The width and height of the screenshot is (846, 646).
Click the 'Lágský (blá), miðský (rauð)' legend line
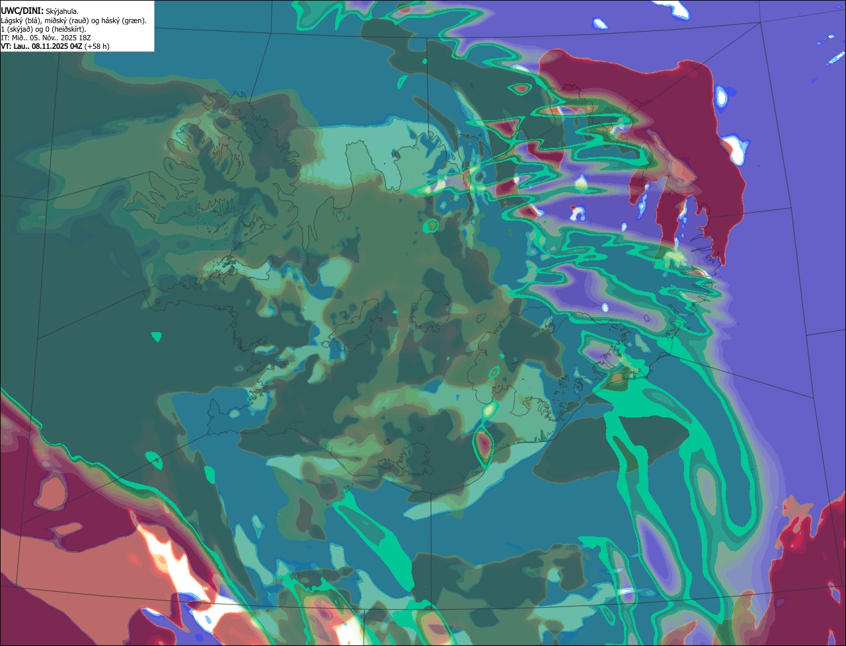tap(73, 20)
